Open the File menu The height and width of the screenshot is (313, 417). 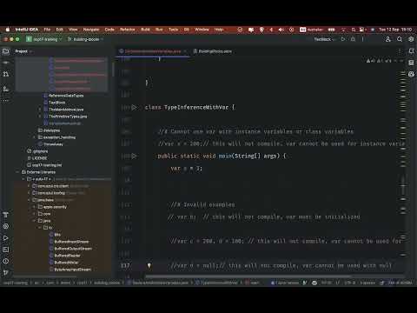47,30
